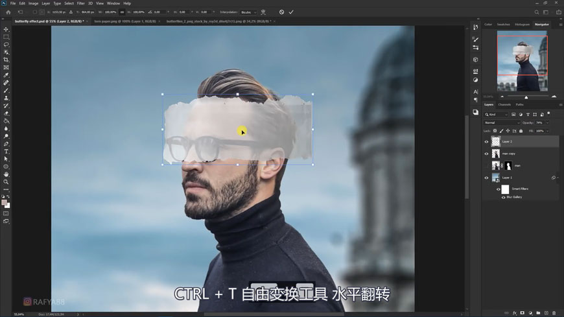Switch to the Channels tab
Screen dimensions: 564x317
(504, 104)
